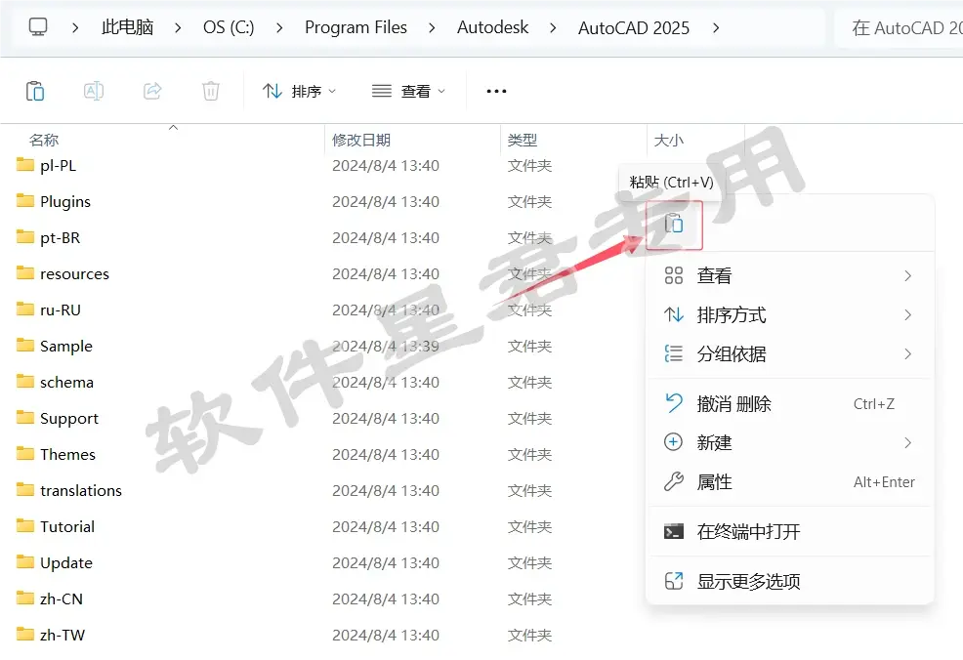Image resolution: width=963 pixels, height=660 pixels.
Task: Click the delete trash icon in toolbar
Action: 211,91
